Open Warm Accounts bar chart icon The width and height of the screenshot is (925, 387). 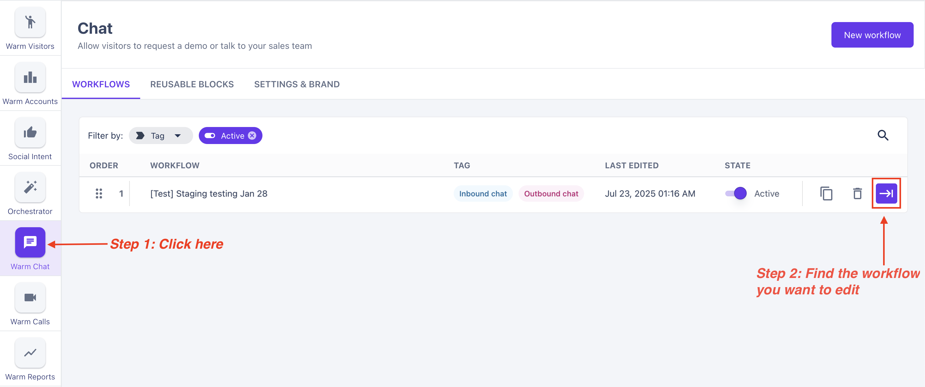[x=30, y=77]
